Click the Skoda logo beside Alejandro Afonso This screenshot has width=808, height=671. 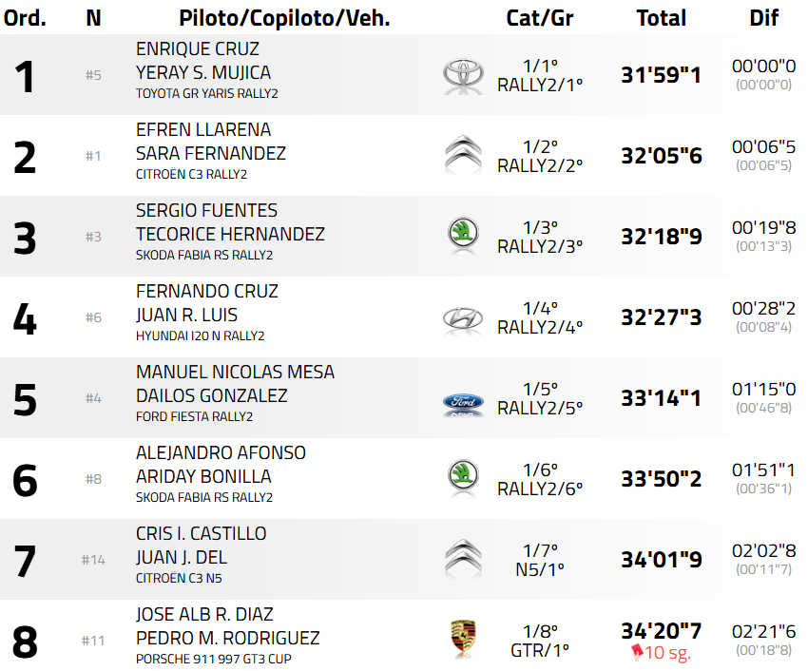click(463, 478)
